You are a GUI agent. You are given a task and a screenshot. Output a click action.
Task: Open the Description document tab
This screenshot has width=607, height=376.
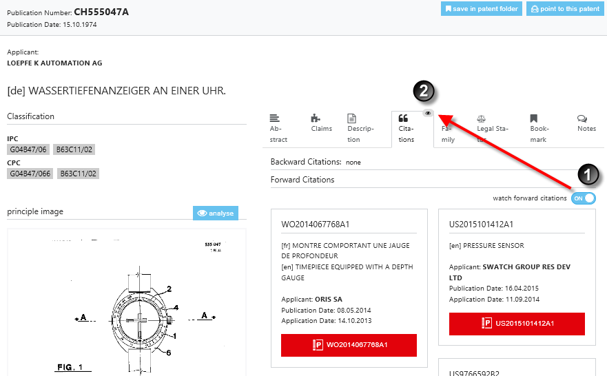tap(351, 118)
